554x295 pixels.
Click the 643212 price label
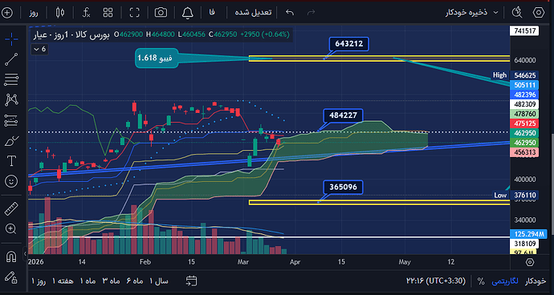348,44
